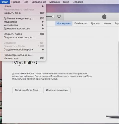
Task: Open the Магазин menu
Action: (54, 2)
